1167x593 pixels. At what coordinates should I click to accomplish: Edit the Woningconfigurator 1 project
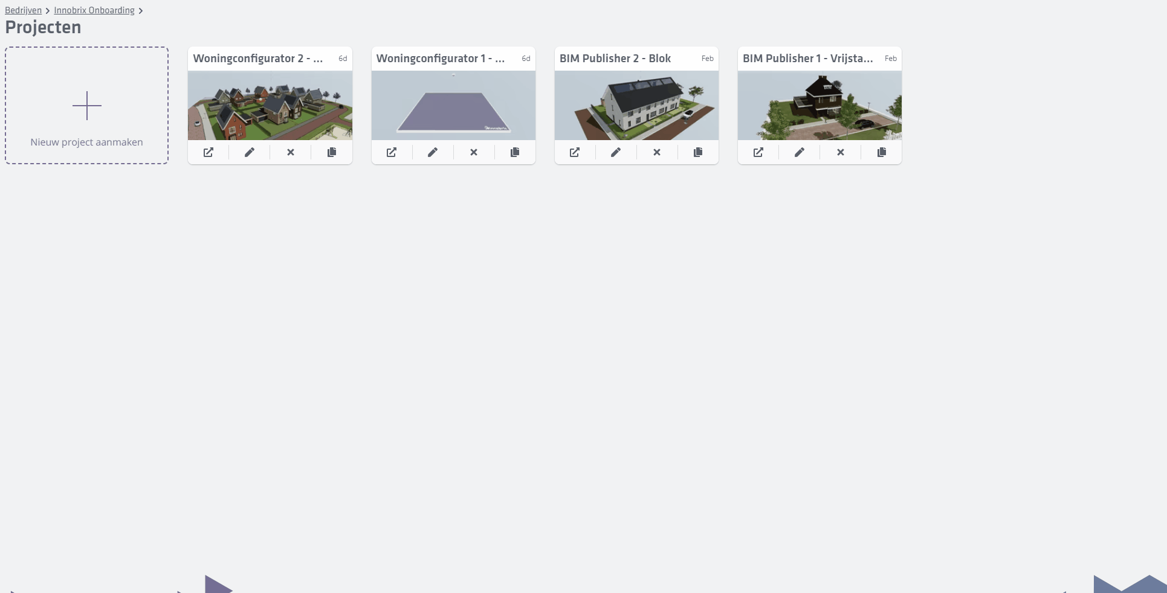tap(433, 152)
